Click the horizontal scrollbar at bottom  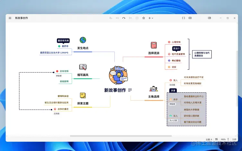(121, 136)
